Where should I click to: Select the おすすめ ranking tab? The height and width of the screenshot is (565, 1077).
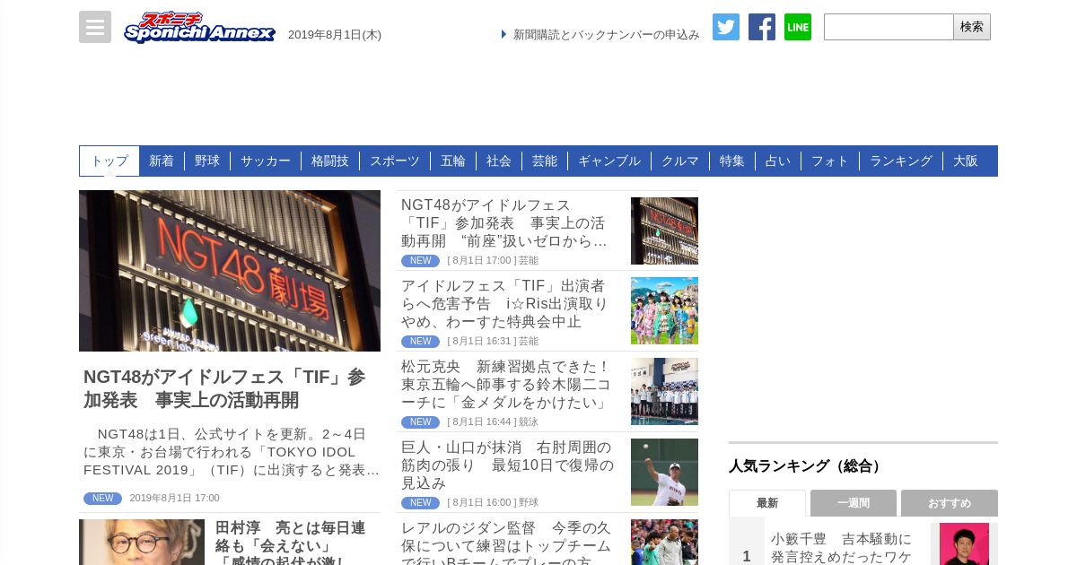click(950, 503)
